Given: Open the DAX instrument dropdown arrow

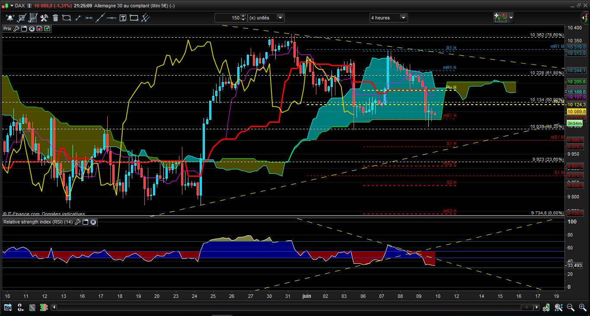Looking at the screenshot, I should tap(11, 6).
